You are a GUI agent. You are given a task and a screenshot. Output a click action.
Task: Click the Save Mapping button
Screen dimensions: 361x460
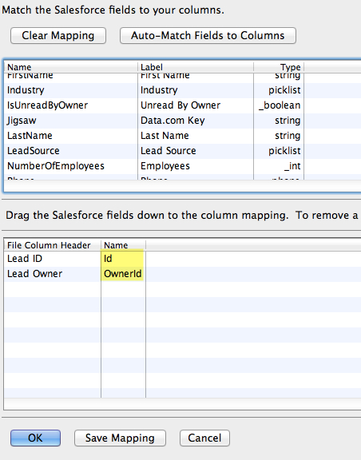tap(120, 438)
